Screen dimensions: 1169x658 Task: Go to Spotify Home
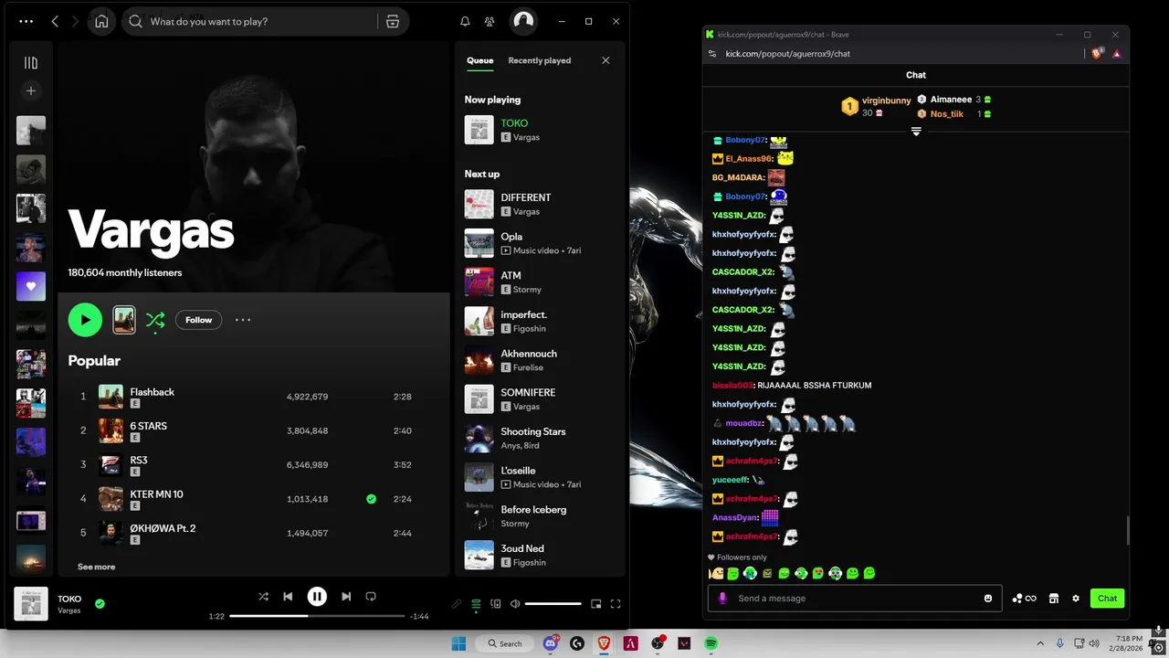tap(101, 21)
